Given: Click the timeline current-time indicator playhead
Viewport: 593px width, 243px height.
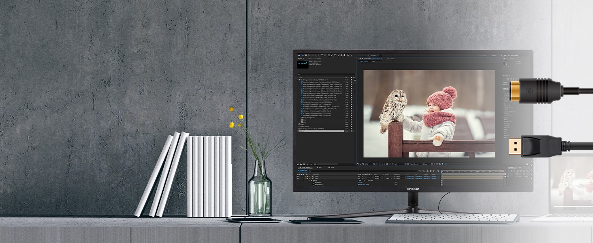Looking at the screenshot, I should (x=441, y=171).
